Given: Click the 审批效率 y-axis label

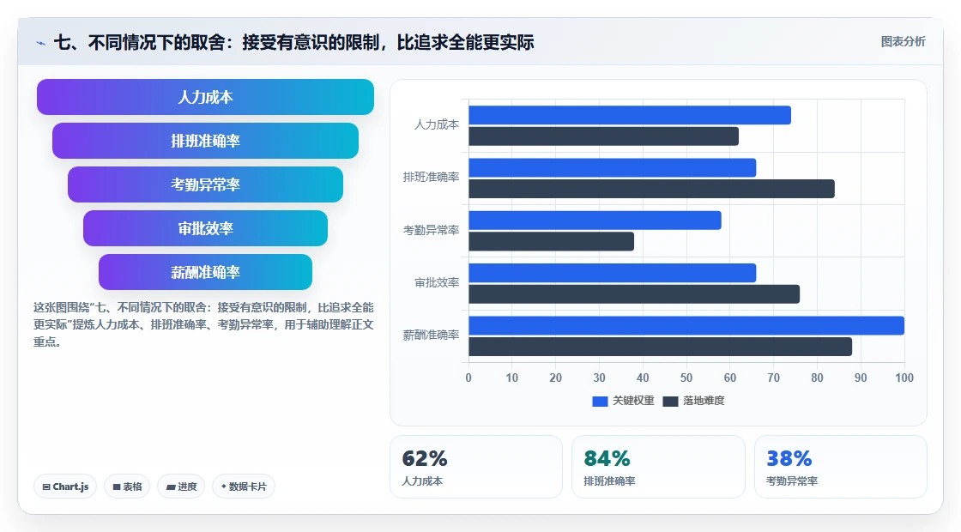Looking at the screenshot, I should pyautogui.click(x=437, y=282).
